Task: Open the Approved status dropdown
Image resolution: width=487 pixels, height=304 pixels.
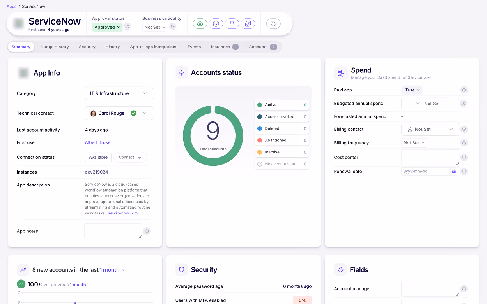Action: 107,27
